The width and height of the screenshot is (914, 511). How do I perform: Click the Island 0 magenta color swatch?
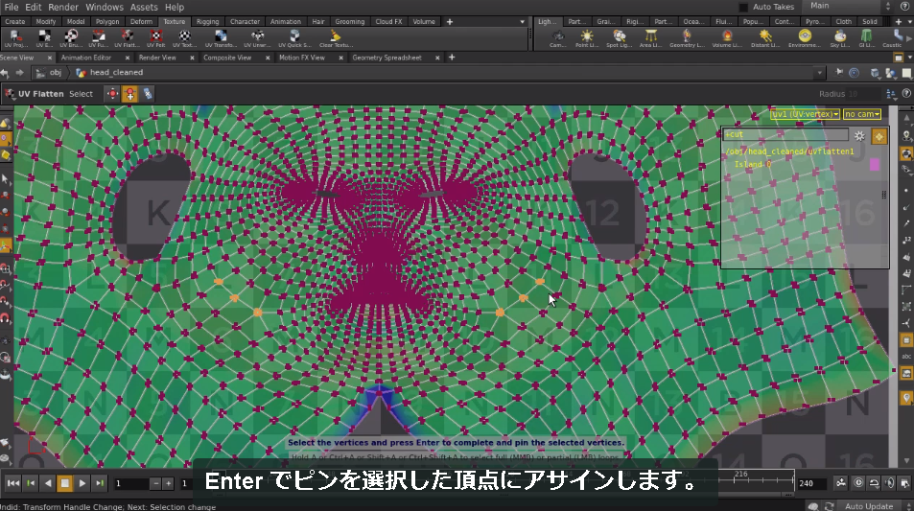(x=875, y=165)
